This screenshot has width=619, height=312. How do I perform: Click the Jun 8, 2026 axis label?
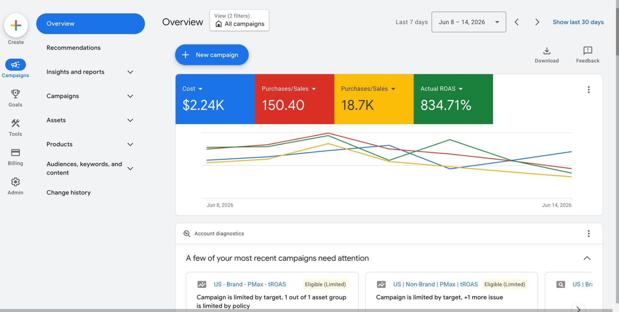(x=220, y=205)
